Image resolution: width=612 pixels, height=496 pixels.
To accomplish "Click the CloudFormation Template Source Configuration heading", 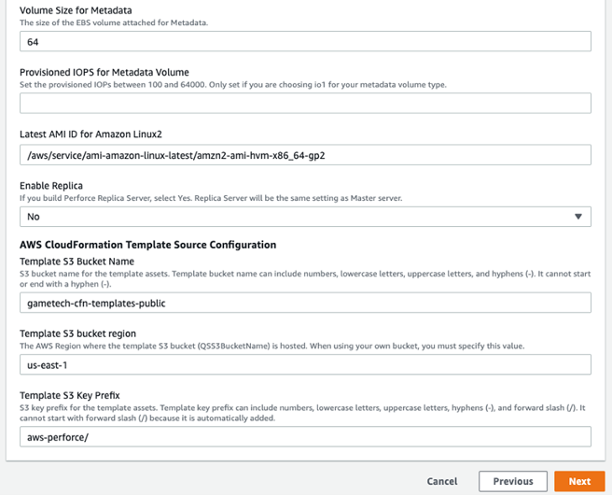I will [147, 245].
